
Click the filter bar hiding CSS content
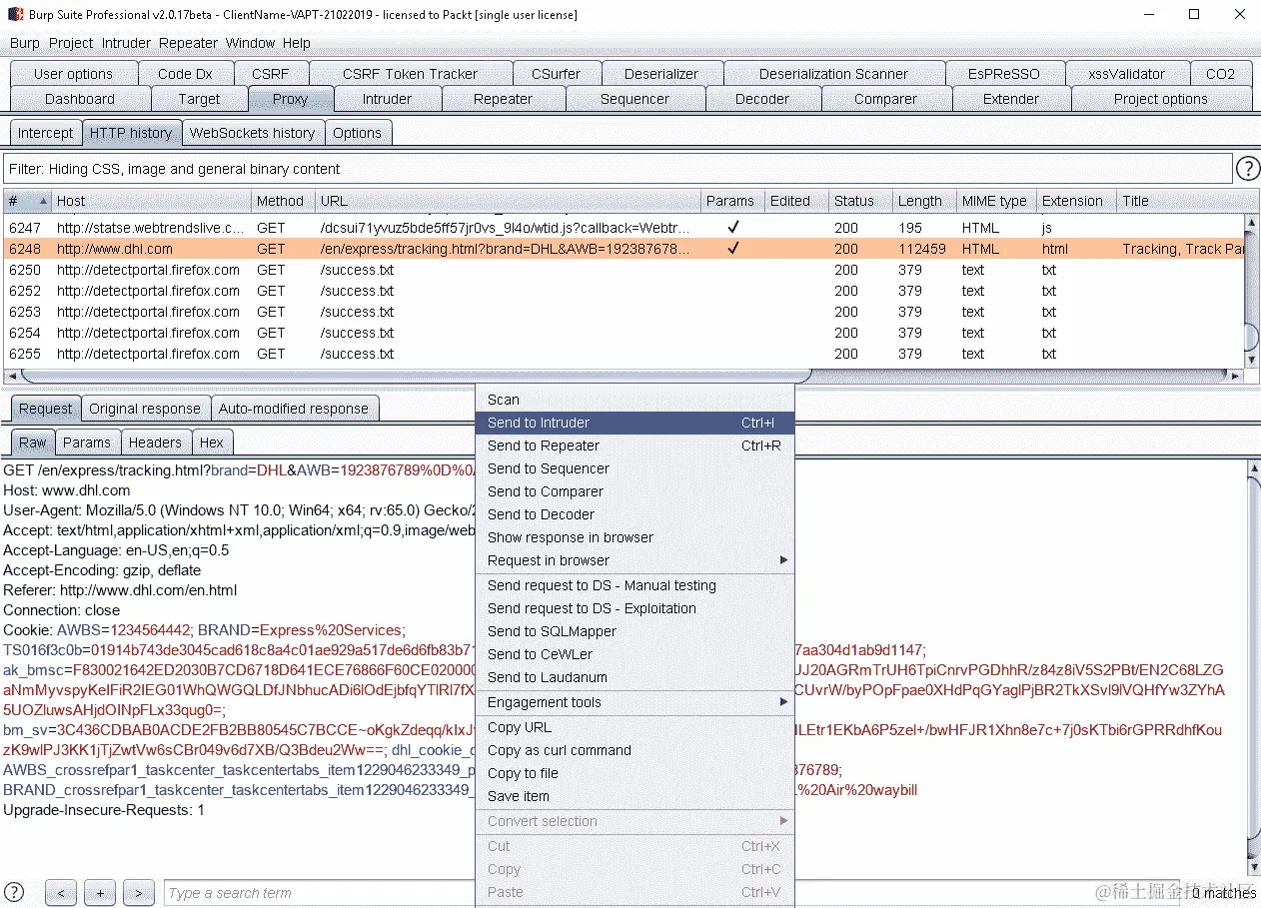click(618, 169)
